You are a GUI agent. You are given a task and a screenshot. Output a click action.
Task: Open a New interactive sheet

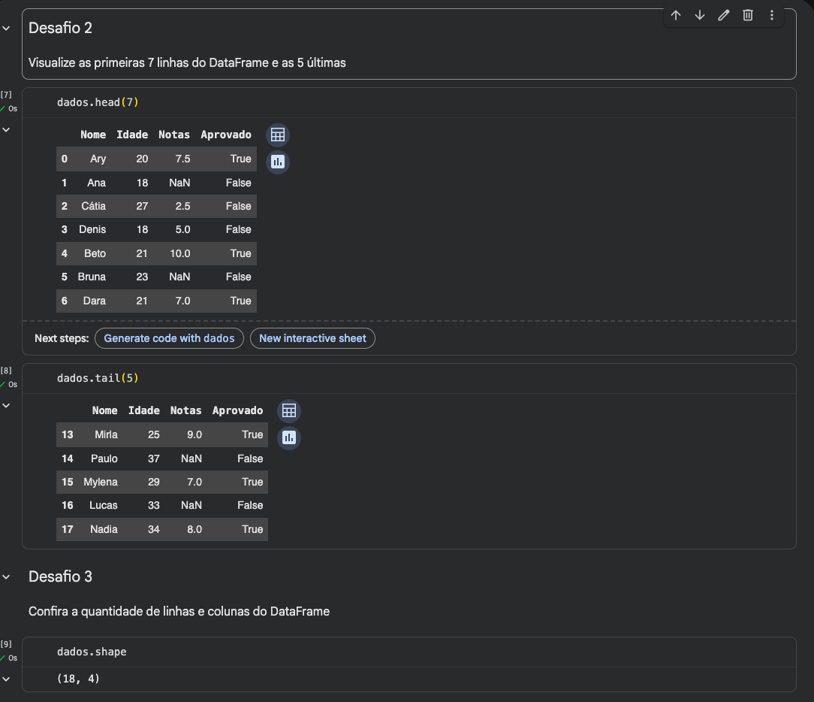(312, 338)
